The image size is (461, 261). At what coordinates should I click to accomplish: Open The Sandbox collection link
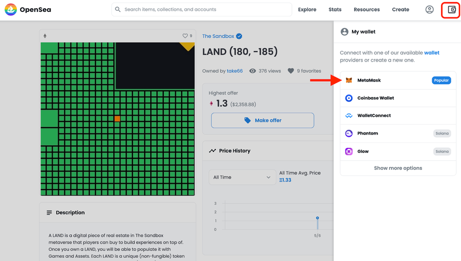point(218,36)
